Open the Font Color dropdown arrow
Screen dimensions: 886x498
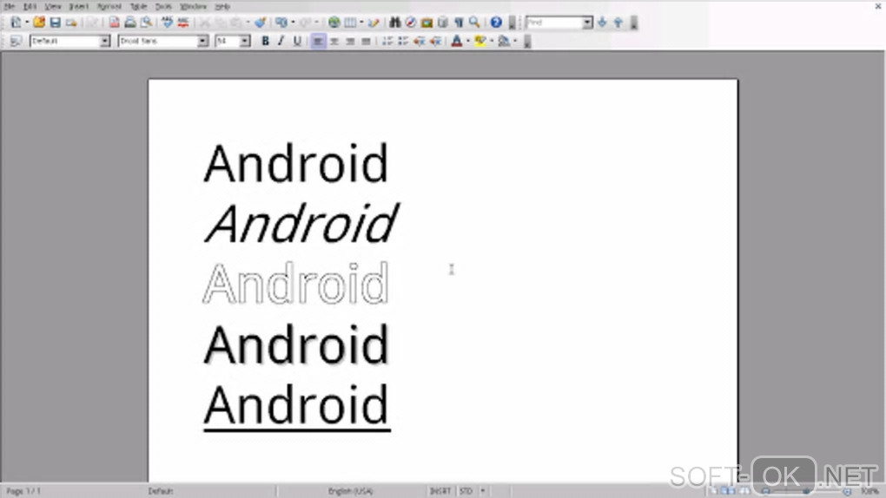468,42
